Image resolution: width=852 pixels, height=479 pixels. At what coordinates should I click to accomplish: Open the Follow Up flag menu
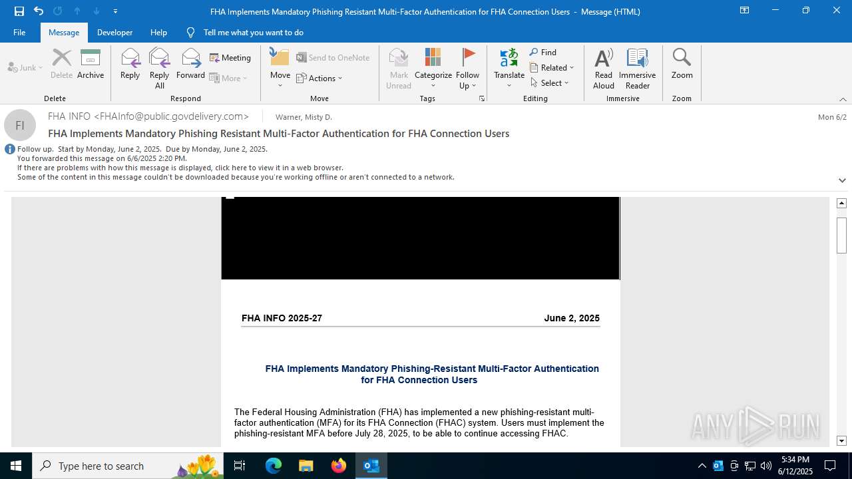click(468, 69)
